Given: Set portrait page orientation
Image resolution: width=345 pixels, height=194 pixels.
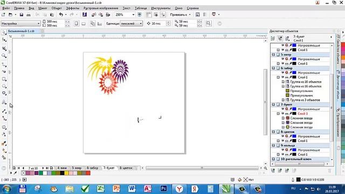Looking at the screenshot, I should tap(77, 23).
